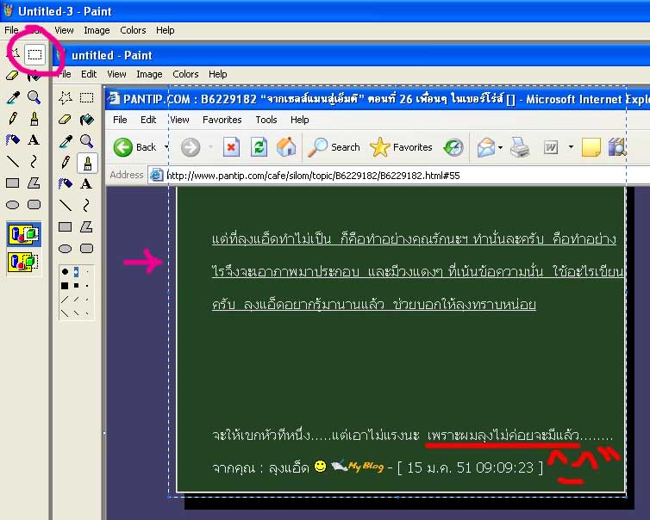Choose the Pick Color eyedropper in Untitled-3 Paint

pyautogui.click(x=12, y=97)
